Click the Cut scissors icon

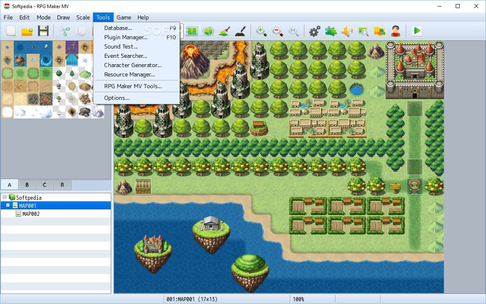tap(64, 31)
